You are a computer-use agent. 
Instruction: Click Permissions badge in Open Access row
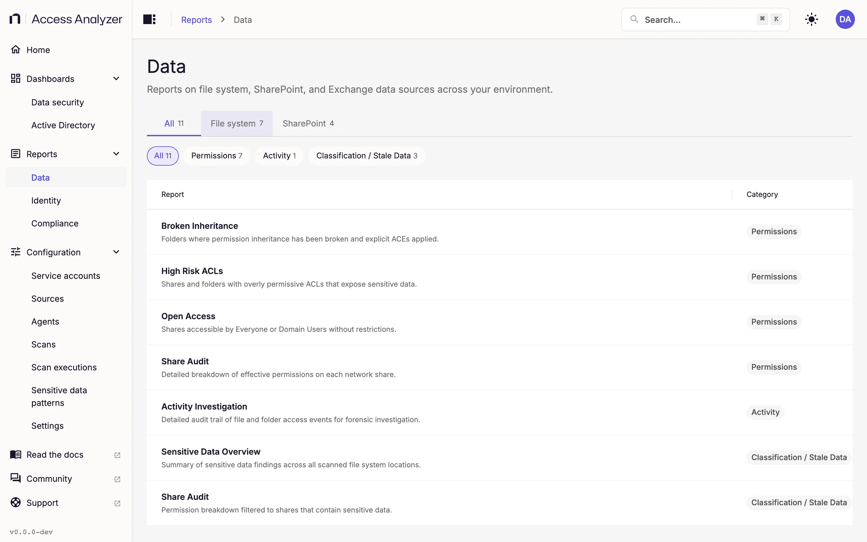click(x=774, y=322)
